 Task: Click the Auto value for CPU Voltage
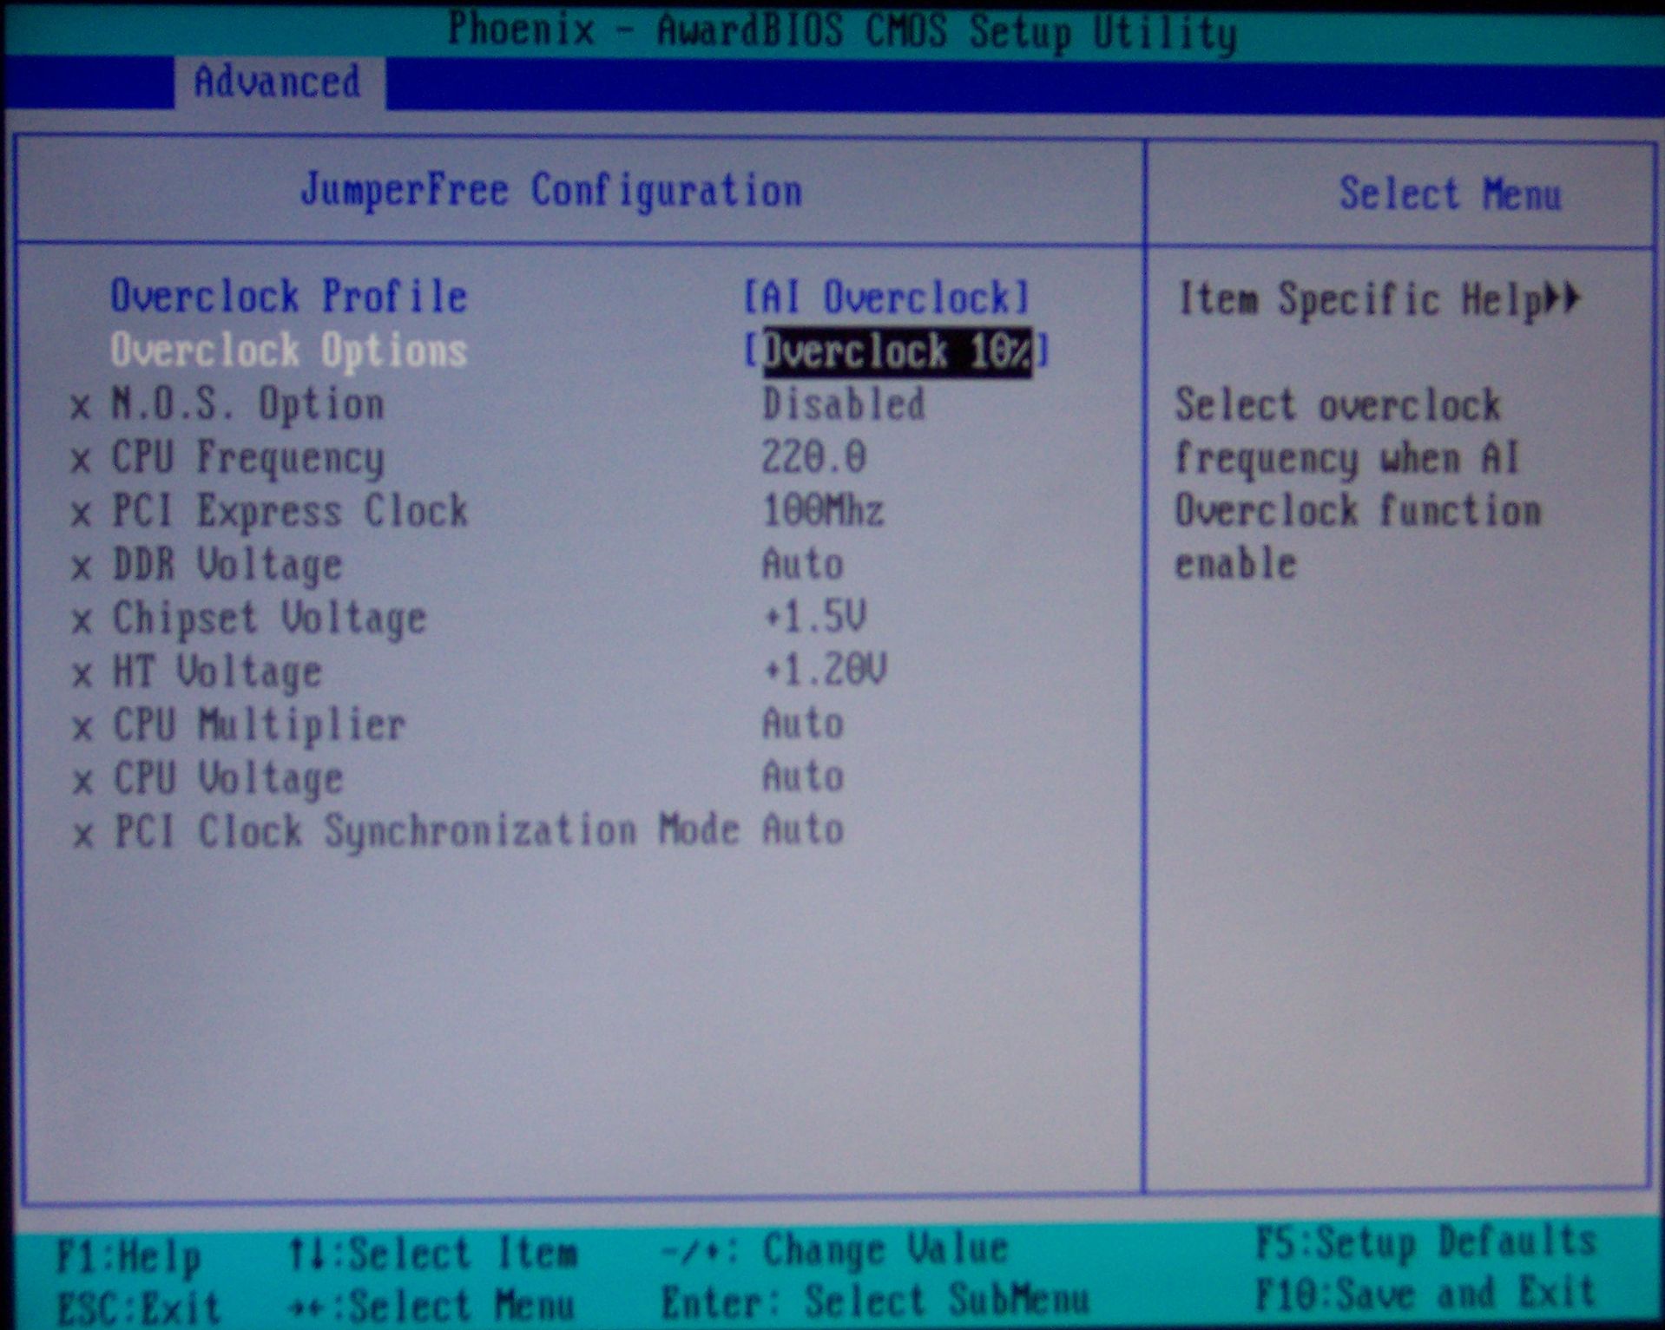point(802,776)
